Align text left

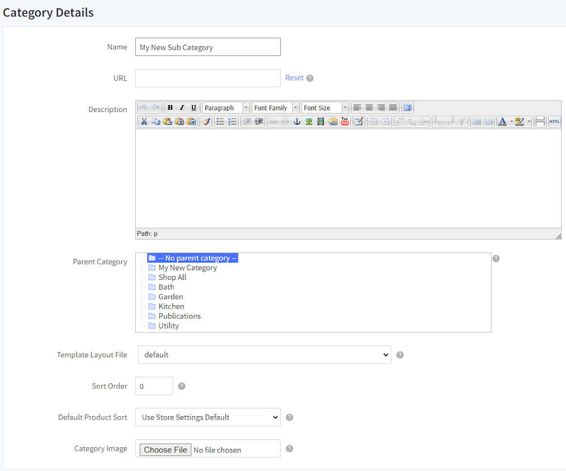(x=357, y=107)
